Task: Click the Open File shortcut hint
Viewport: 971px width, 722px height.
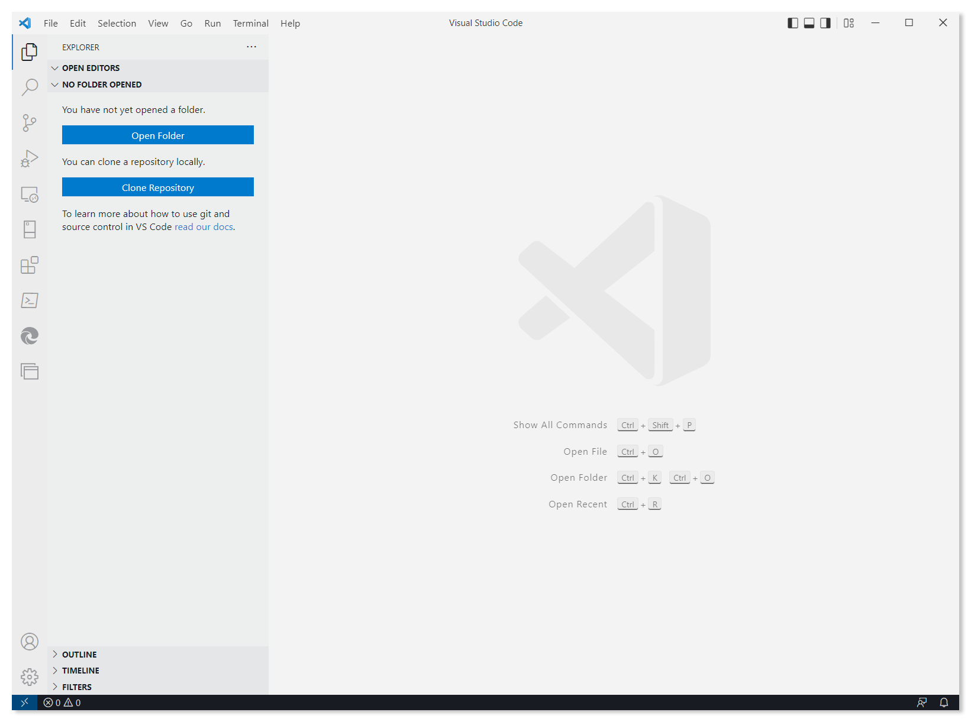Action: point(613,452)
